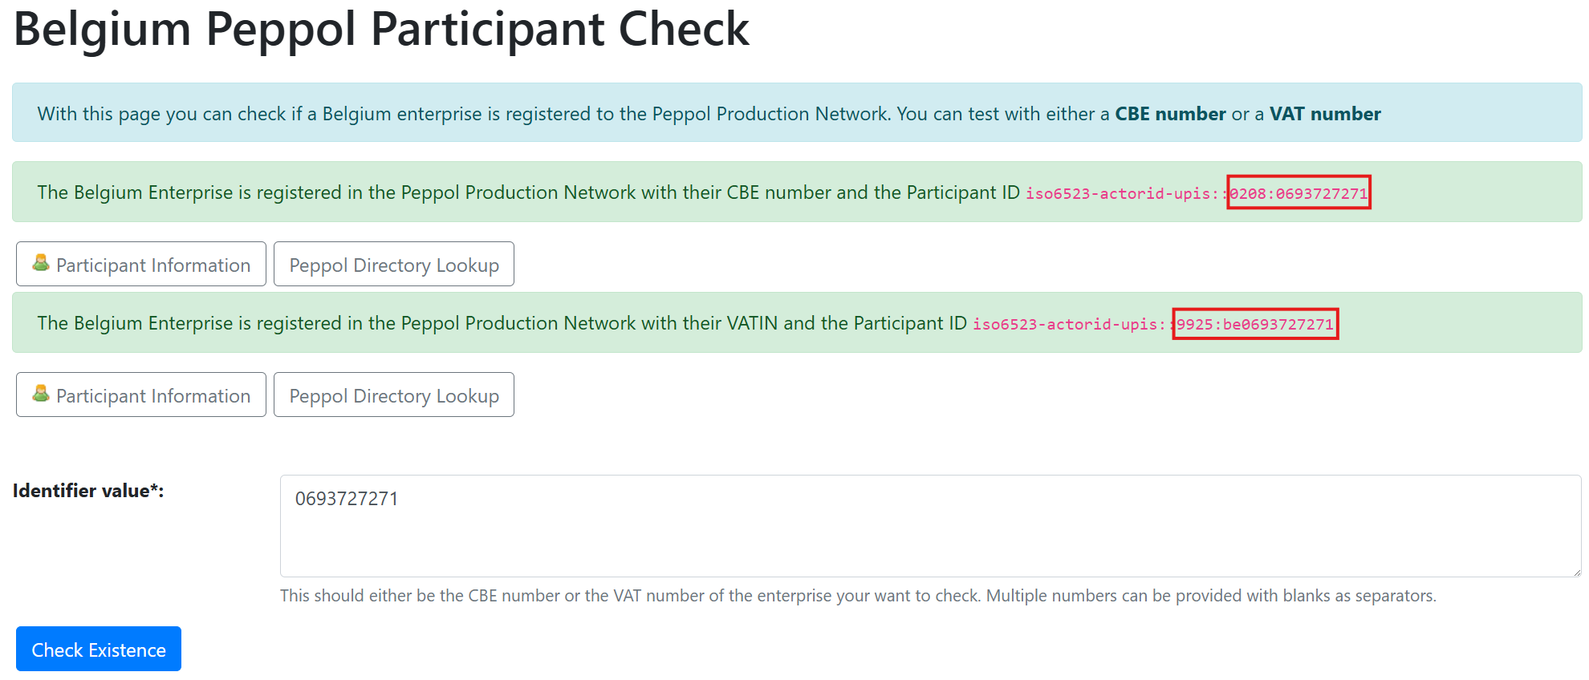This screenshot has width=1589, height=680.
Task: Click the green VATIN registration message
Action: point(502,323)
